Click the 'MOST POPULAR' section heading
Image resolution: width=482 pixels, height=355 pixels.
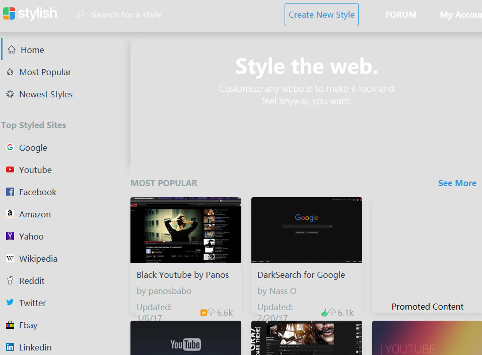[x=164, y=183]
